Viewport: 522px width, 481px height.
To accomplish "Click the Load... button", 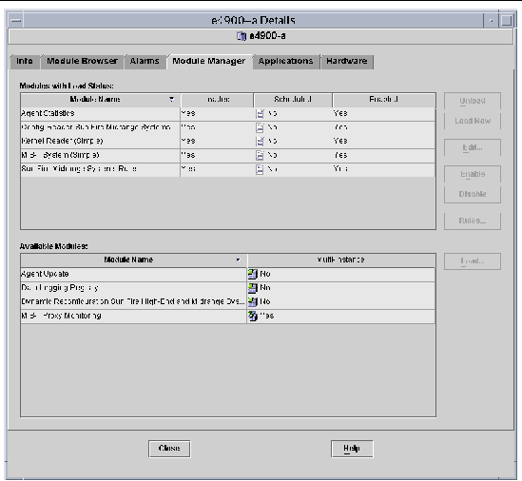I will [x=472, y=261].
